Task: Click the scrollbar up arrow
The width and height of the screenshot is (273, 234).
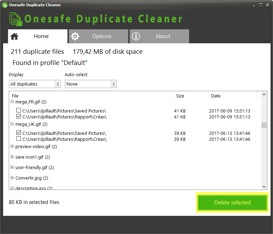Action: (264, 94)
